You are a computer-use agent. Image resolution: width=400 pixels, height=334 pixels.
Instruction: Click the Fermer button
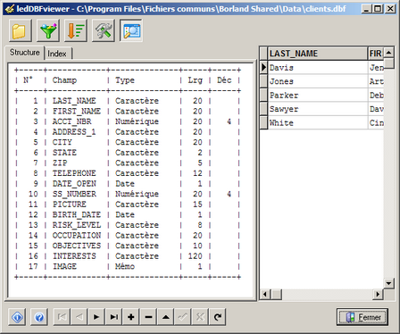[362, 317]
